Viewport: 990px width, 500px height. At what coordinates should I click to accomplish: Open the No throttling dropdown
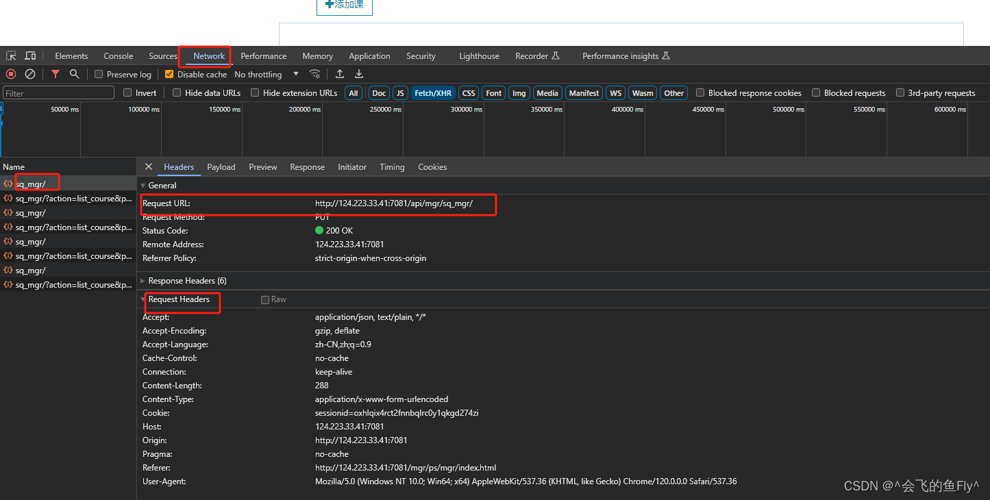(x=267, y=74)
